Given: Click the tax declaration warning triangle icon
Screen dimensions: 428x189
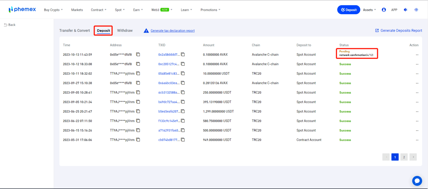Looking at the screenshot, I should (x=146, y=31).
